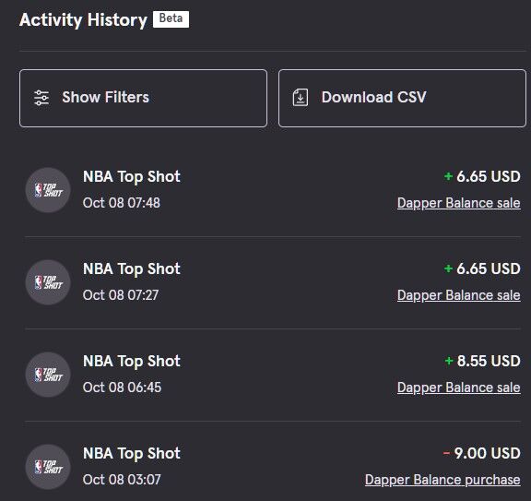Click NBA Top Shot logo for Oct 08 07:27
Image resolution: width=531 pixels, height=501 pixels.
point(48,282)
